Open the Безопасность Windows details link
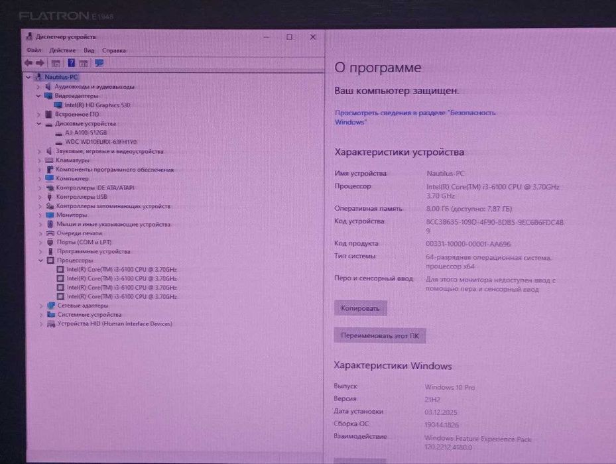The image size is (616, 464). click(415, 117)
